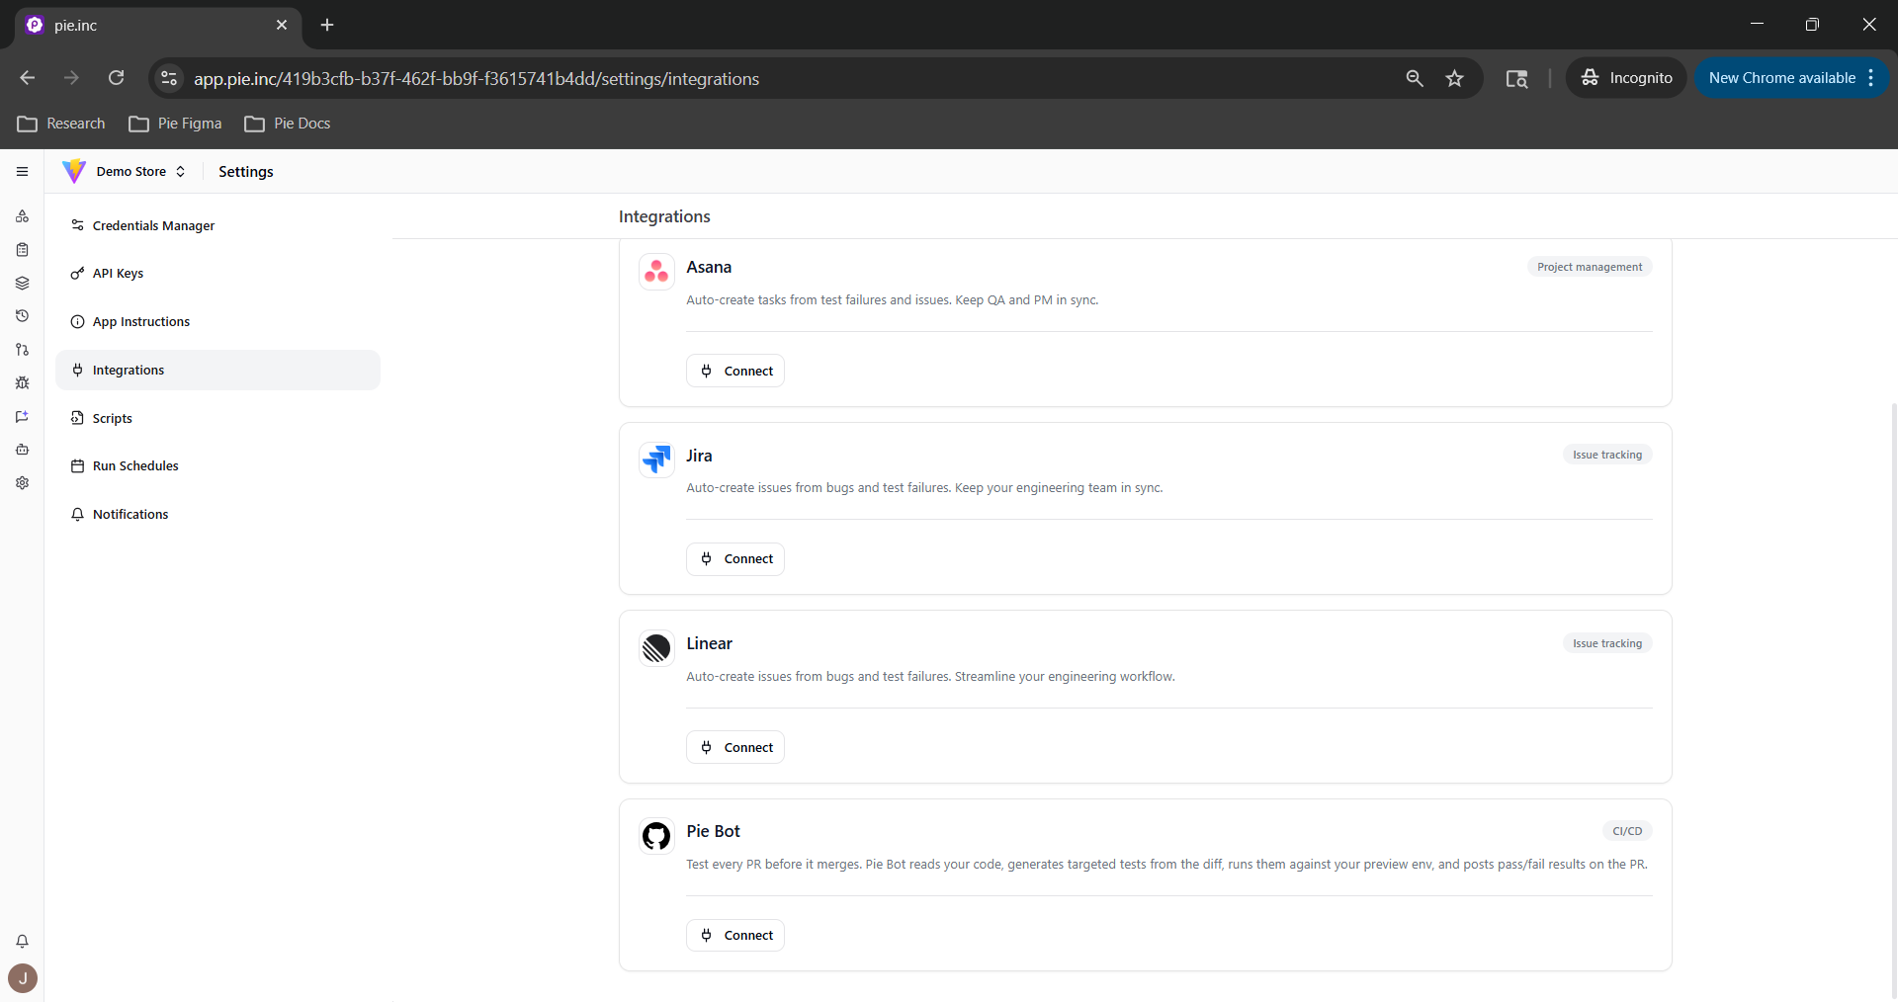Connect the Asana integration
The width and height of the screenshot is (1898, 1002).
pos(735,371)
